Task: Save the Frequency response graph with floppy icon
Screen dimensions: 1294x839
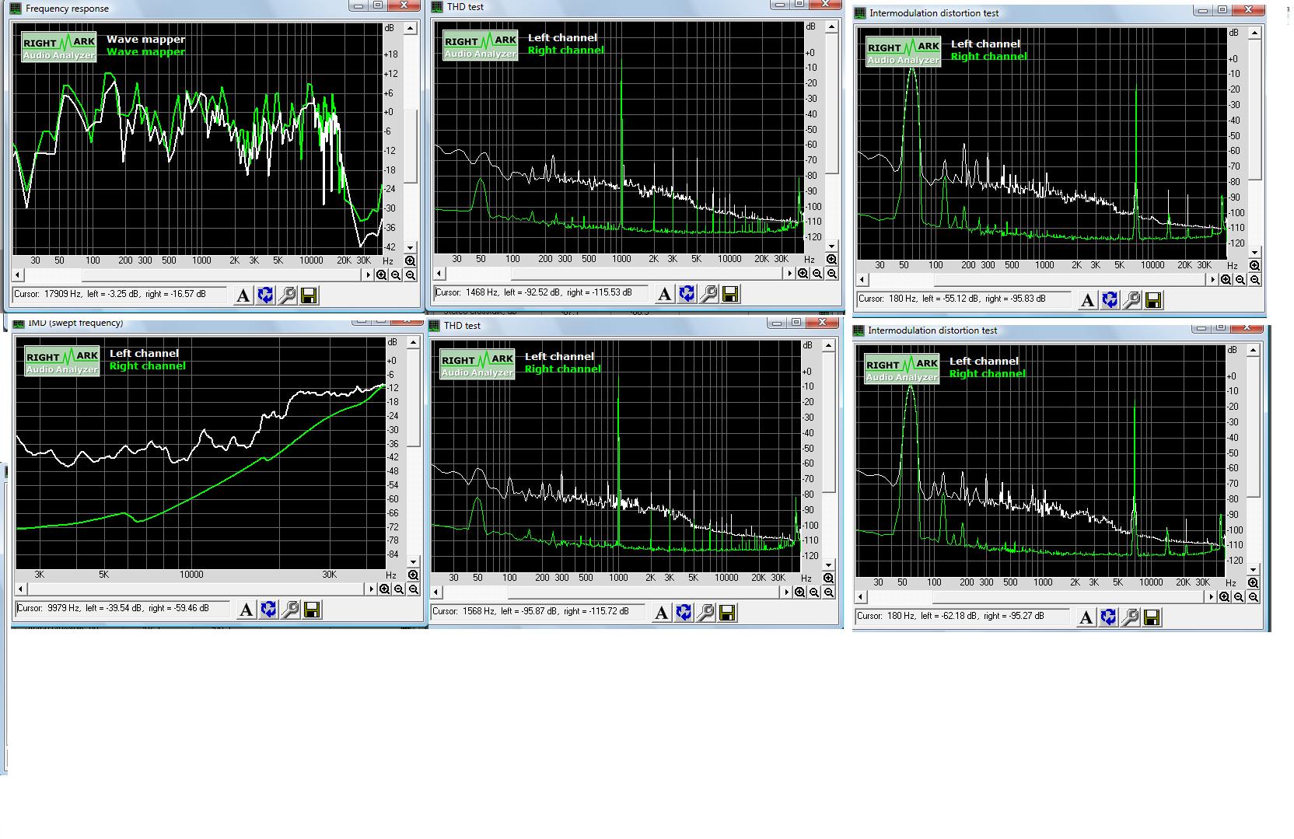Action: (309, 295)
